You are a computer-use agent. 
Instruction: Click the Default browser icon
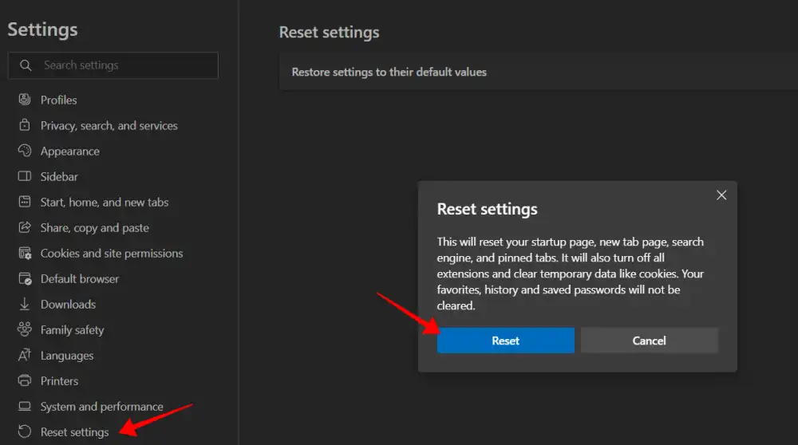(25, 278)
